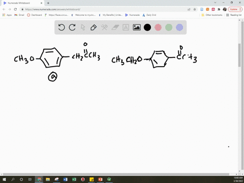Open the My Benefits bookmark
The width and height of the screenshot is (244, 183).
(110, 15)
